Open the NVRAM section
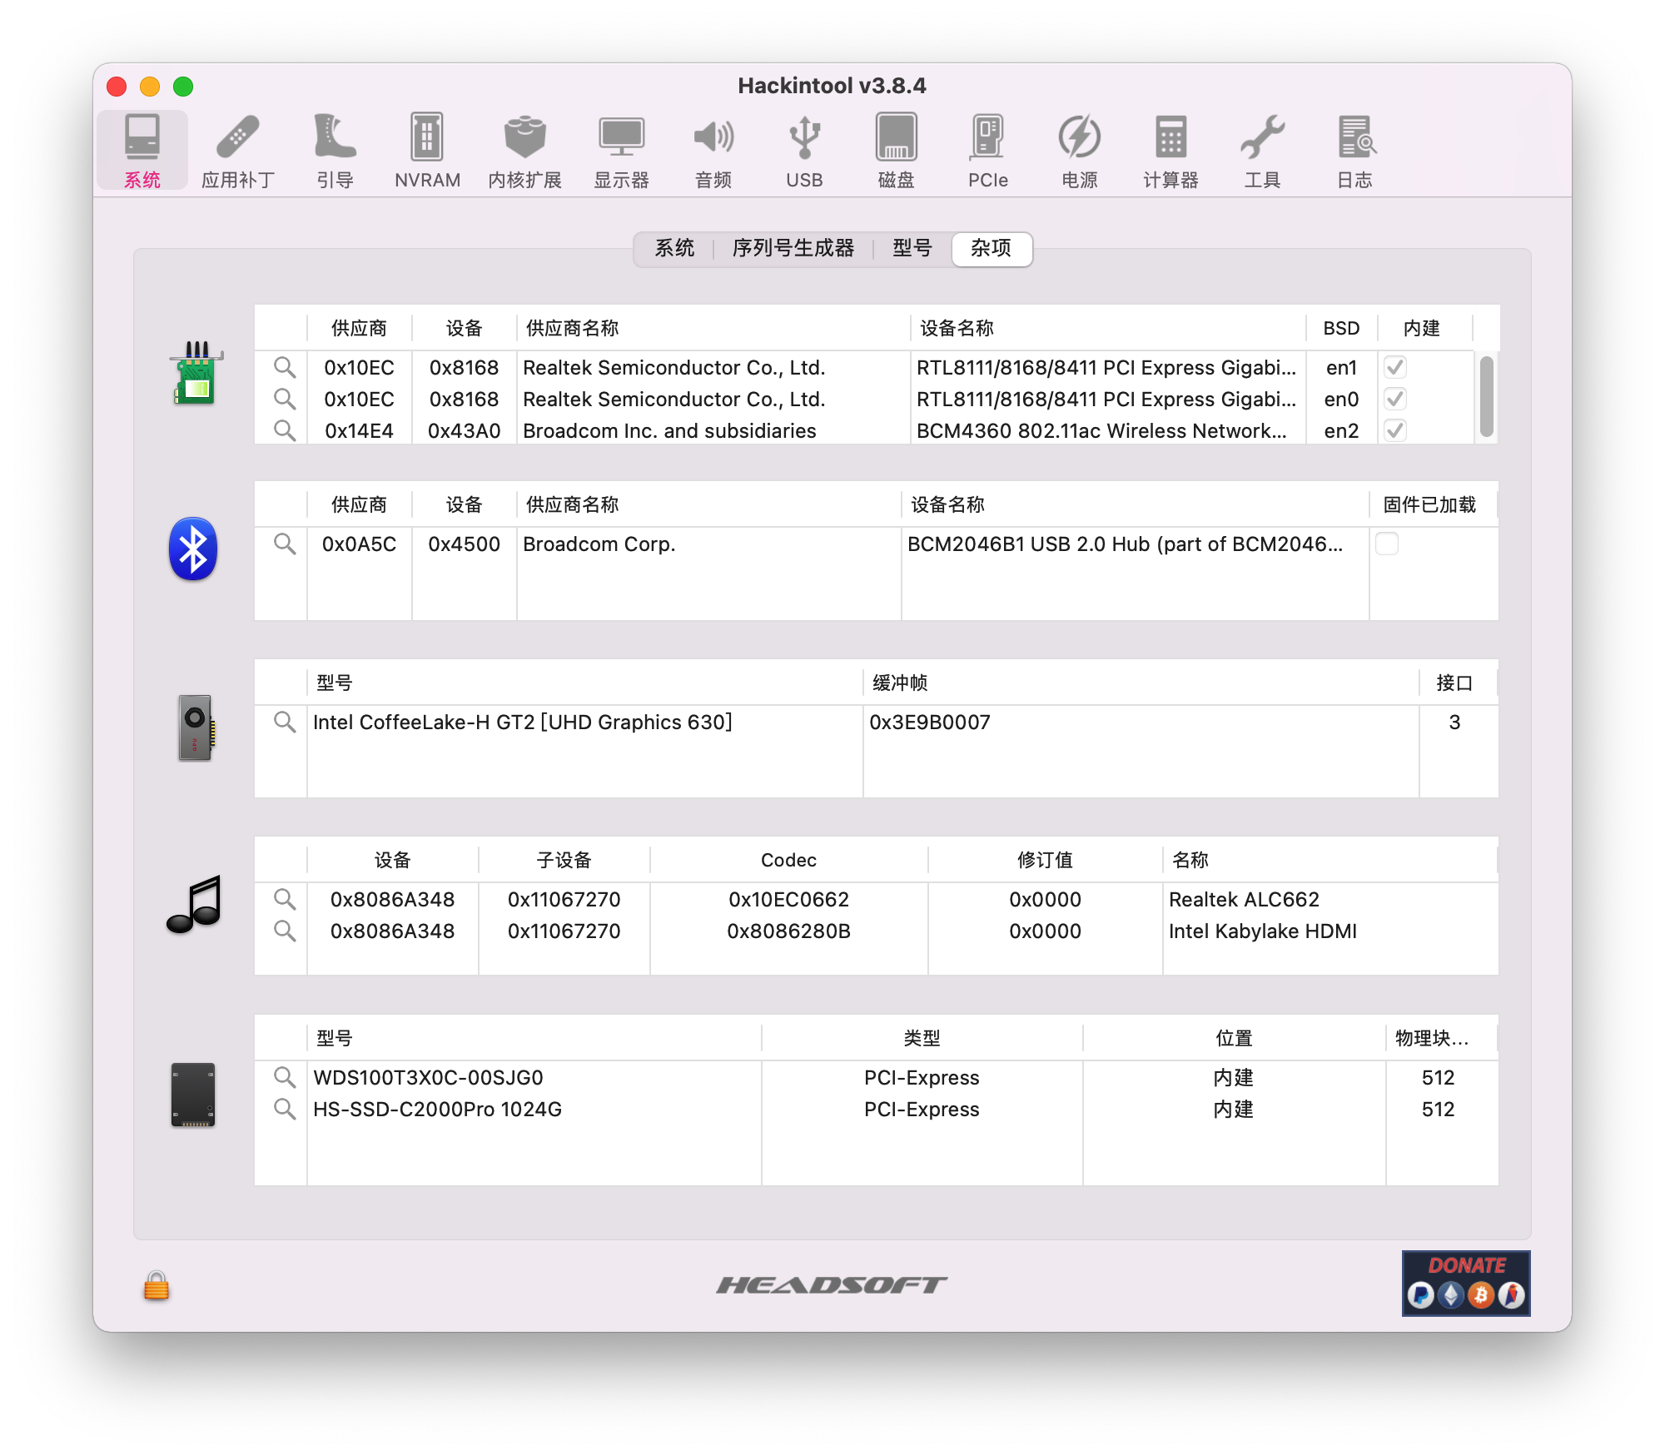 (427, 151)
